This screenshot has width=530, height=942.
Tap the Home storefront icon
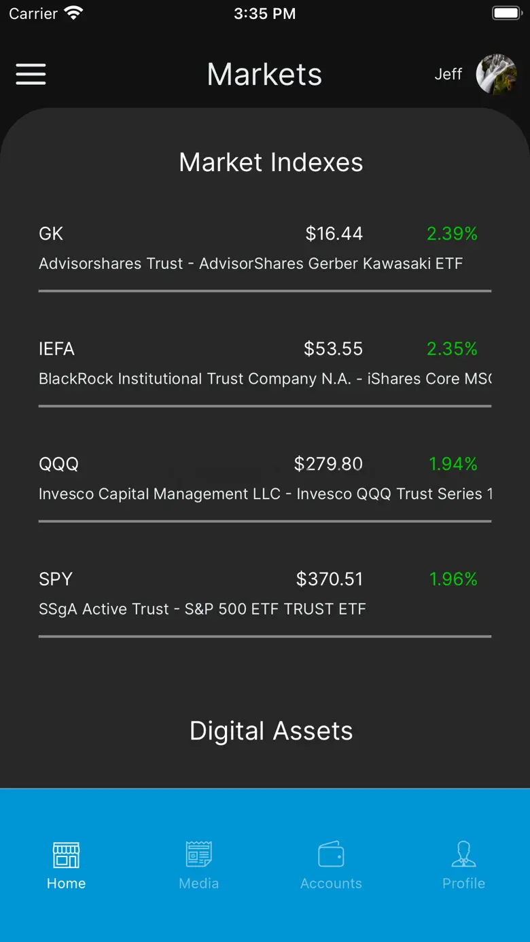[66, 854]
